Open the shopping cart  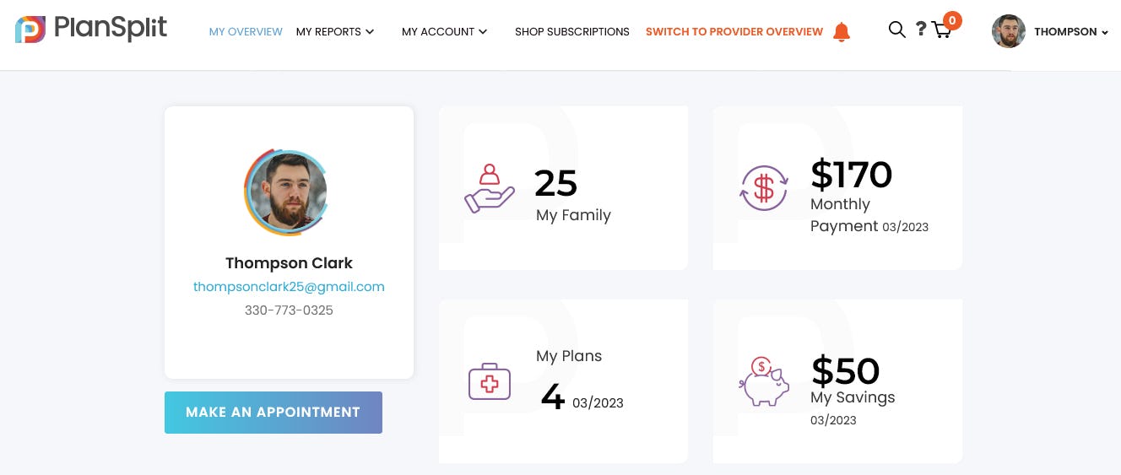tap(941, 32)
